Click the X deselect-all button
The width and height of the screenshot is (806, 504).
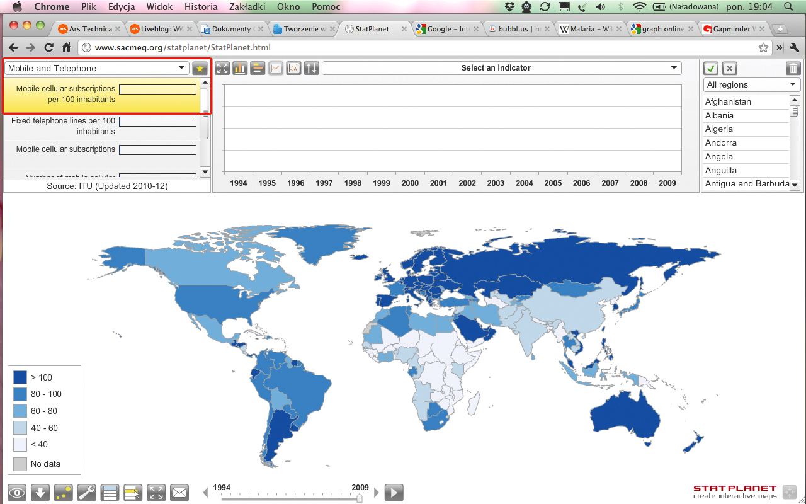(x=729, y=69)
